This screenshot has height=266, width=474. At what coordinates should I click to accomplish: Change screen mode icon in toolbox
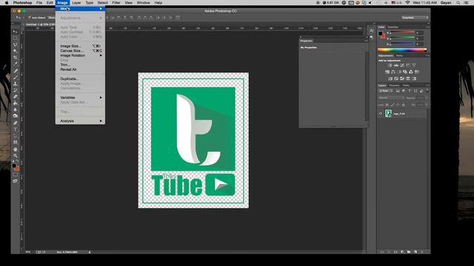pos(15,181)
